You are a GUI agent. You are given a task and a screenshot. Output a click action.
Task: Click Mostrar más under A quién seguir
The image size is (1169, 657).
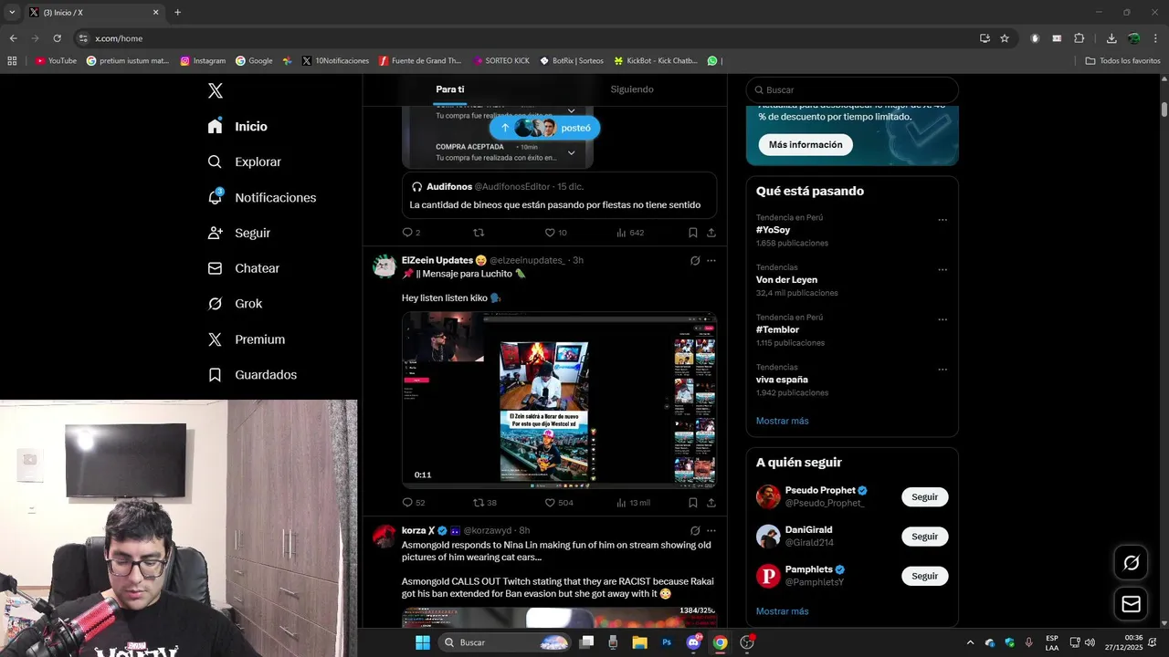coord(782,611)
